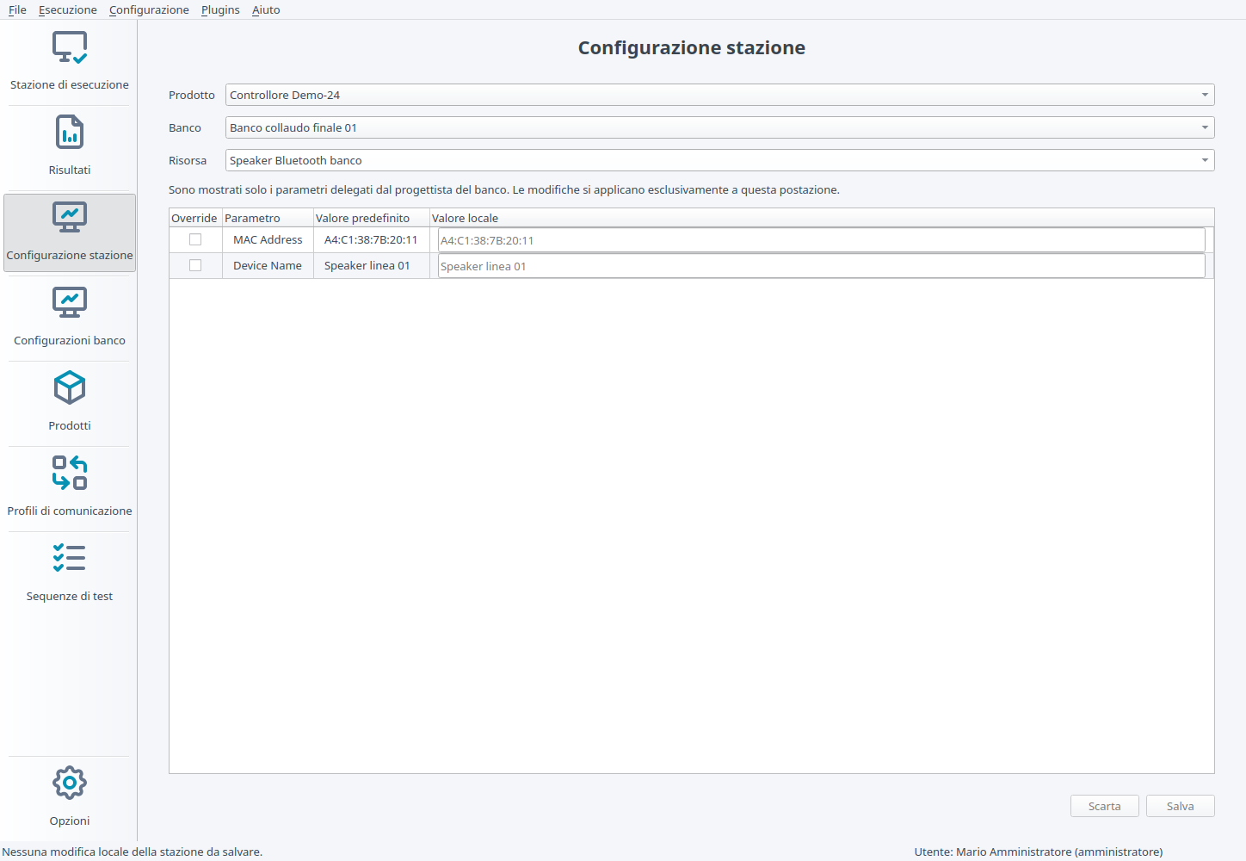Select the MAC Address parameter cell
The height and width of the screenshot is (861, 1246).
click(x=268, y=240)
